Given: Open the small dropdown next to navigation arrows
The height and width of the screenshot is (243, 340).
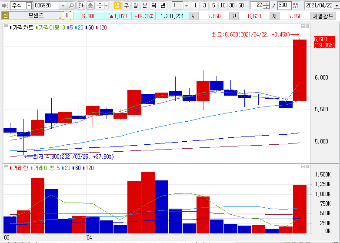Looking at the screenshot, I should tap(106, 6).
